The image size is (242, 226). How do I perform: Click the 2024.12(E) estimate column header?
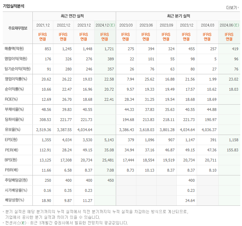[105, 25]
